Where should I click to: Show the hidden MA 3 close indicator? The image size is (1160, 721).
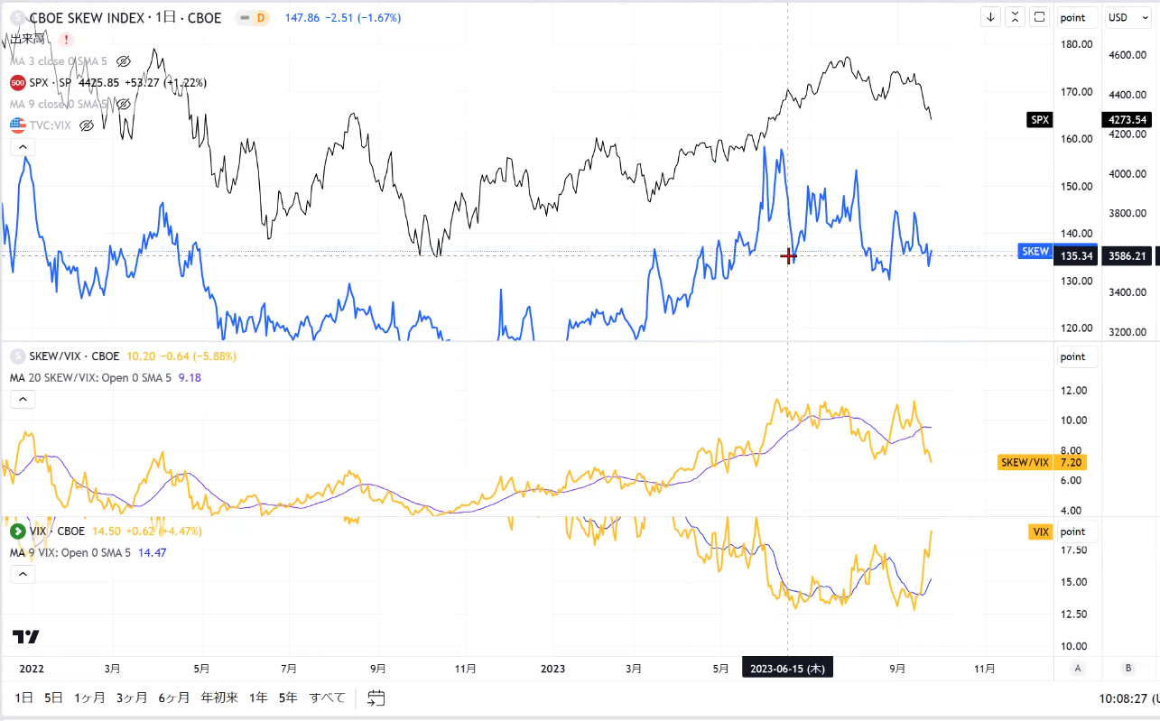click(x=125, y=61)
